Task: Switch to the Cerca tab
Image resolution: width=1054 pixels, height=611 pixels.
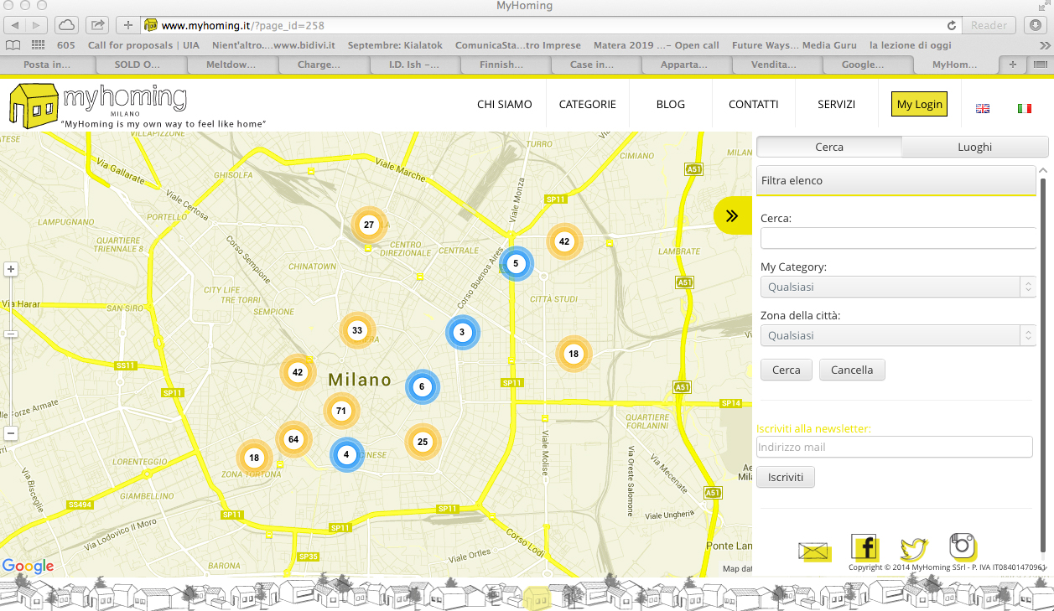Action: 829,147
